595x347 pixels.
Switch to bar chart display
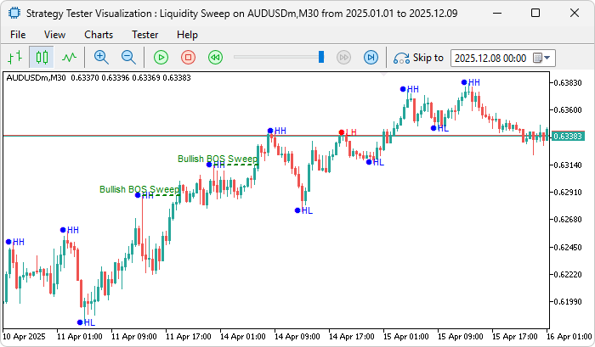(x=14, y=57)
